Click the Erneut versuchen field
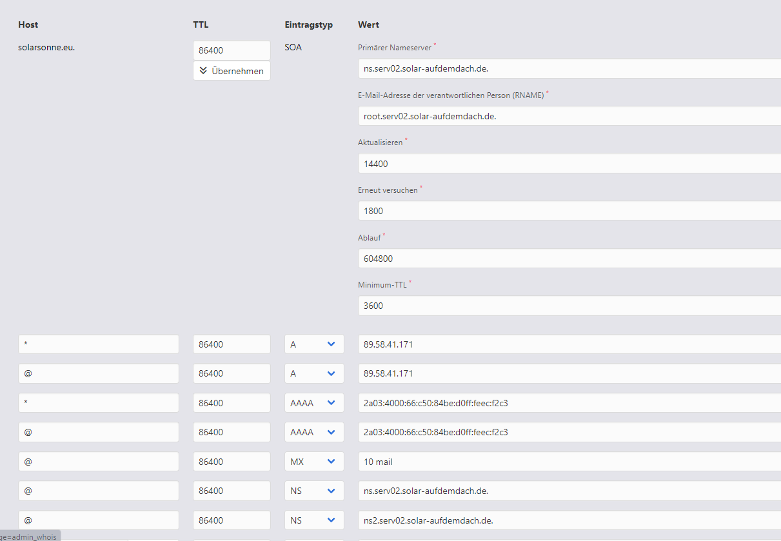 point(568,211)
